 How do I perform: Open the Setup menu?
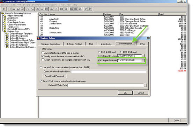point(62,5)
